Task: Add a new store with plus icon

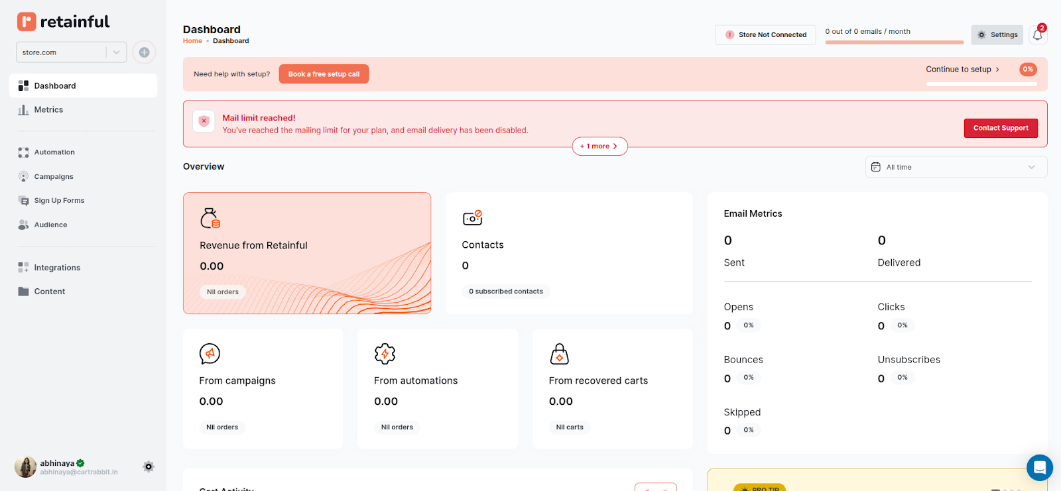Action: click(144, 52)
